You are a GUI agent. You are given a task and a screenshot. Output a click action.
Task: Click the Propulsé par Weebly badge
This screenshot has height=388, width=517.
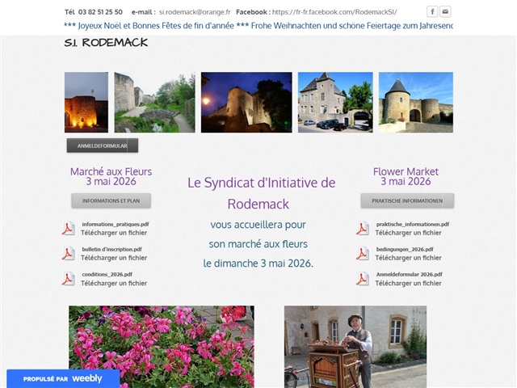click(x=63, y=378)
